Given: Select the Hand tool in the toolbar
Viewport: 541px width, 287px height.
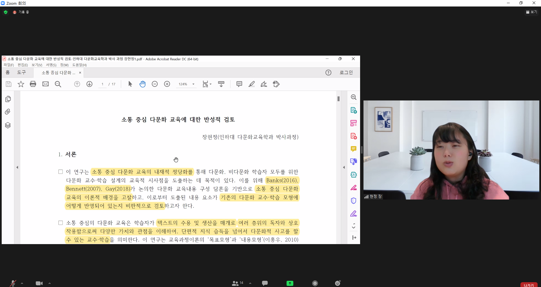Looking at the screenshot, I should pos(143,84).
